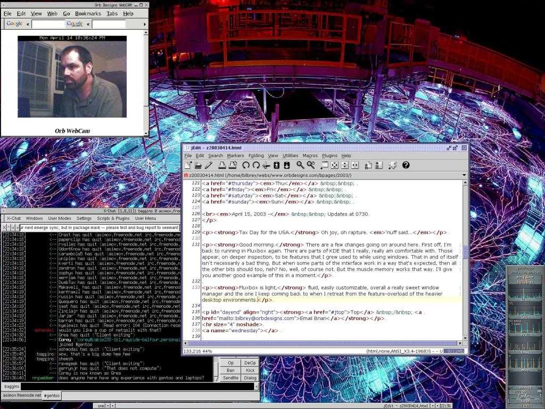The image size is (545, 409).
Task: Expand the Google search chevron in browser
Action: [x=27, y=24]
